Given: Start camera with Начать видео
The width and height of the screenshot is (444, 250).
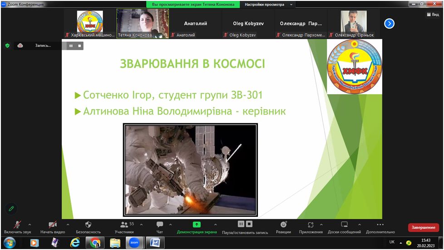Looking at the screenshot, I should point(52,227).
